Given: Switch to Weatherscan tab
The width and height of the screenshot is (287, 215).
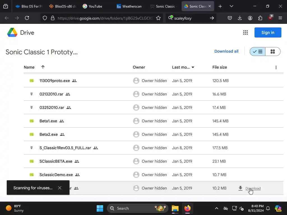Looking at the screenshot, I should [129, 6].
